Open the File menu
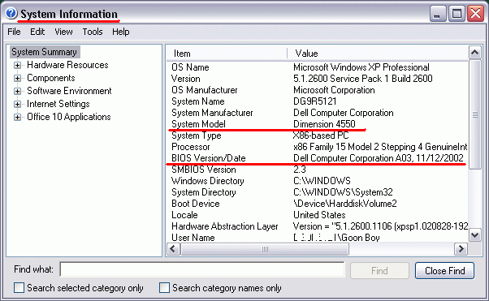 tap(14, 32)
